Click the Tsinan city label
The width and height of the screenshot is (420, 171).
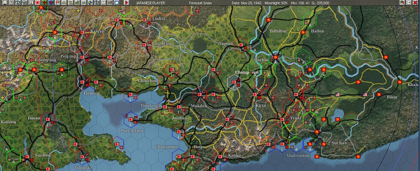(34, 118)
